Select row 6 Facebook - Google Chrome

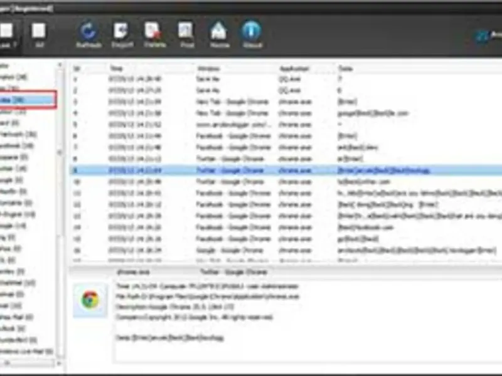(x=286, y=136)
